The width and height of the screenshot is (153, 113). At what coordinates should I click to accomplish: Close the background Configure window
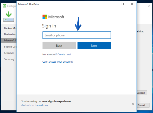tap(149, 6)
